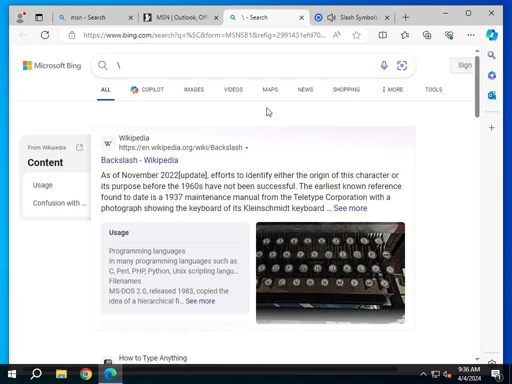
Task: Open the notification center icon
Action: (496, 374)
